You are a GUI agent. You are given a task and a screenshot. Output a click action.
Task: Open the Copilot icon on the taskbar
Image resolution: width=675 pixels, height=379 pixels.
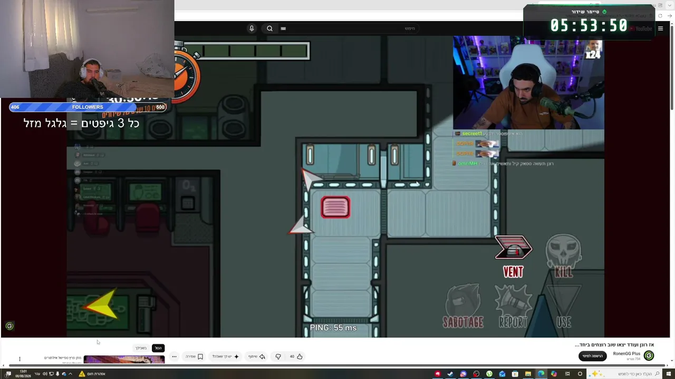[x=554, y=374]
